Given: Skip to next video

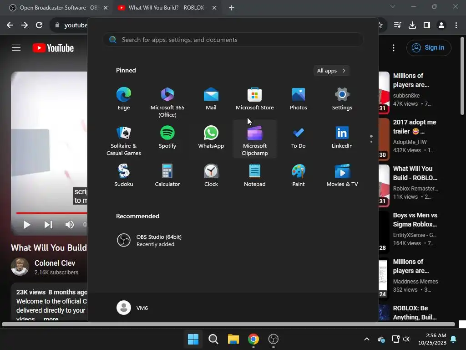Looking at the screenshot, I should click(48, 225).
